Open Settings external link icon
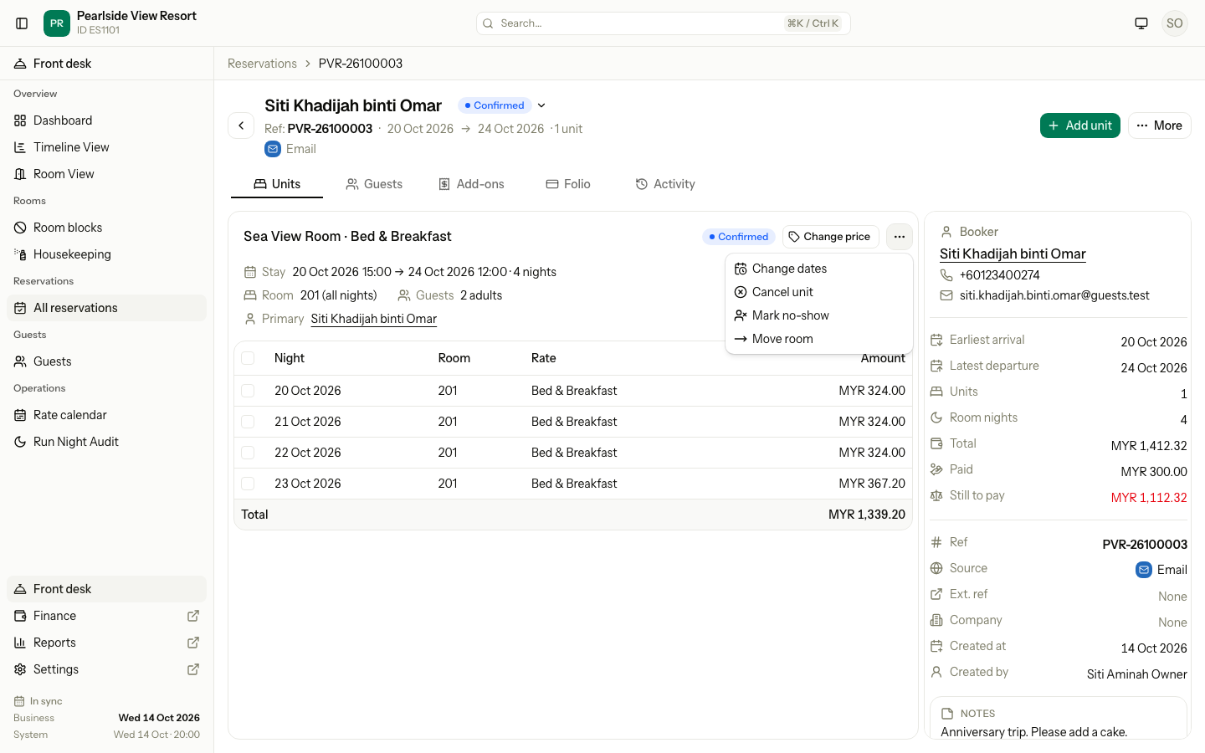 pos(193,669)
